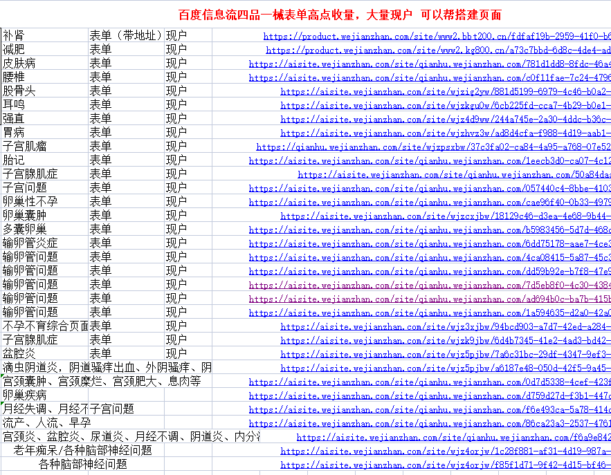Image resolution: width=611 pixels, height=475 pixels.
Task: Open the 不孕不育综合页面 row link
Action: point(444,326)
